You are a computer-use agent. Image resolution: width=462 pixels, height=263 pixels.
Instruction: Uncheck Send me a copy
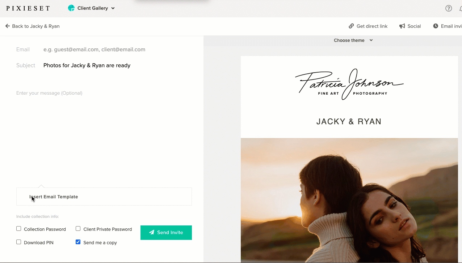click(78, 242)
